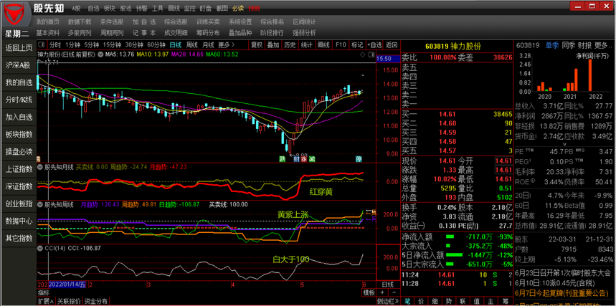The width and height of the screenshot is (616, 306).
Task: Click 返回上页 in left sidebar
Action: pos(19,48)
